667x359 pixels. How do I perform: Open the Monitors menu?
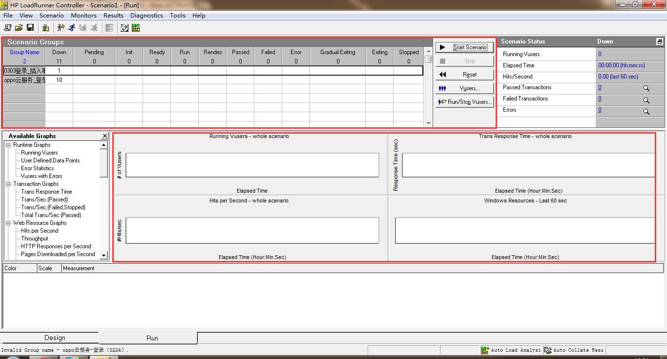point(84,16)
